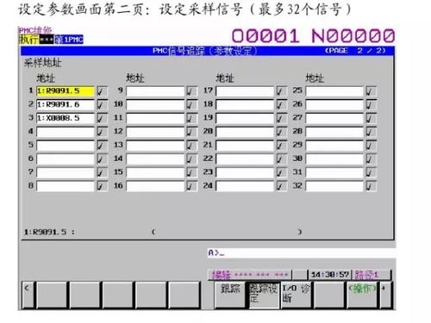Toggle checkbox for sampling address 1

click(102, 91)
